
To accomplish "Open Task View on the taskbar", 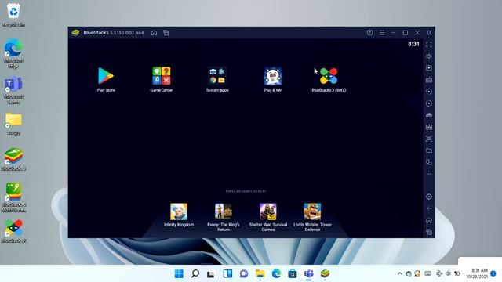I will pos(211,273).
